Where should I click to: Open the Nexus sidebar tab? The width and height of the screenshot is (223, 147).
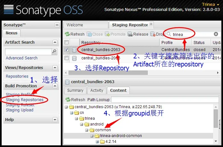[x=12, y=33]
